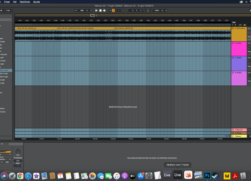Open Adobe Acrobat from the Dock

point(235,176)
